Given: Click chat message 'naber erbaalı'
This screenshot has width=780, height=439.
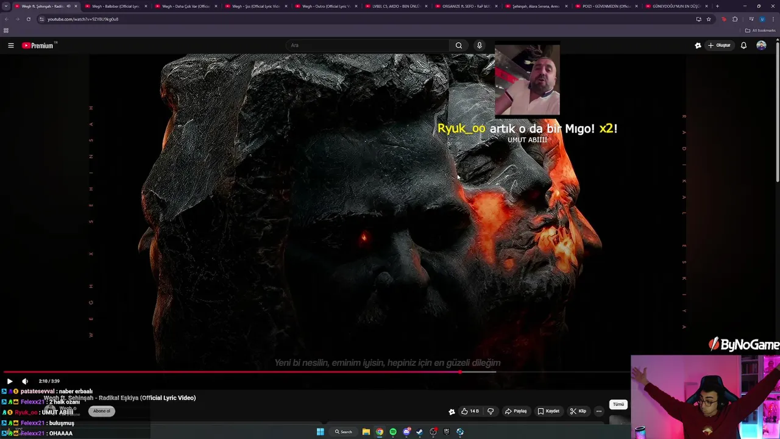Looking at the screenshot, I should (76, 391).
